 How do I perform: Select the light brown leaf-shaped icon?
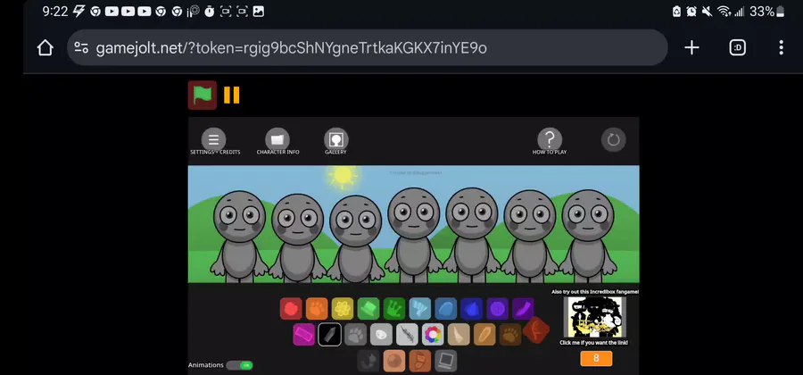(x=484, y=335)
